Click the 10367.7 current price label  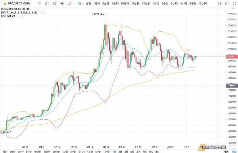(x=232, y=56)
